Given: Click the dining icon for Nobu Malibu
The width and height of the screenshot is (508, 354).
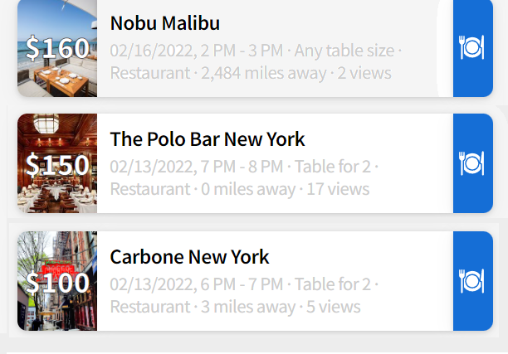Looking at the screenshot, I should click(x=472, y=48).
